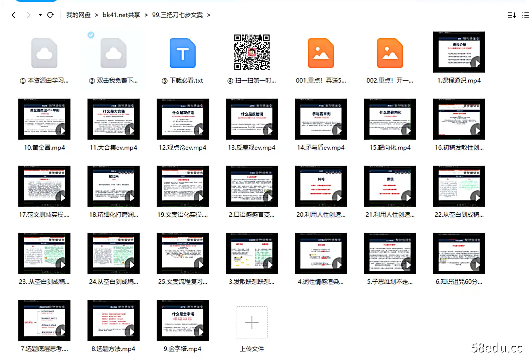Play the 1.课程通识.mp4 video

(459, 52)
